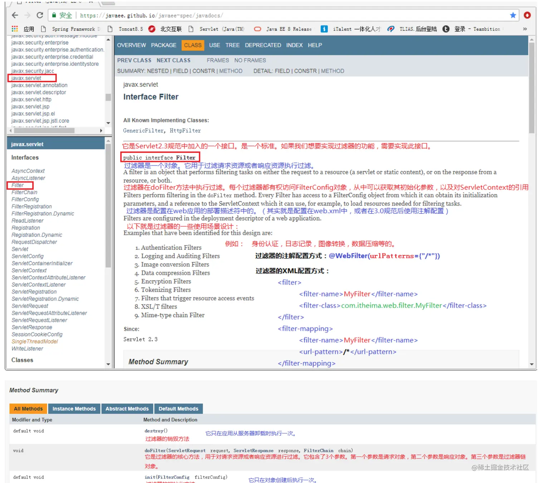Open the apps grid bookmark icon
The width and height of the screenshot is (541, 483).
pos(15,29)
